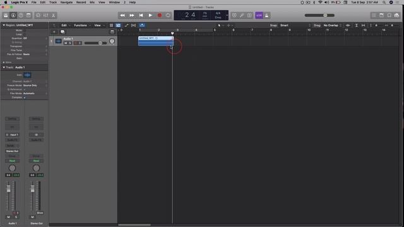The image size is (404, 227).
Task: Start playback with Play button
Action: 150,15
